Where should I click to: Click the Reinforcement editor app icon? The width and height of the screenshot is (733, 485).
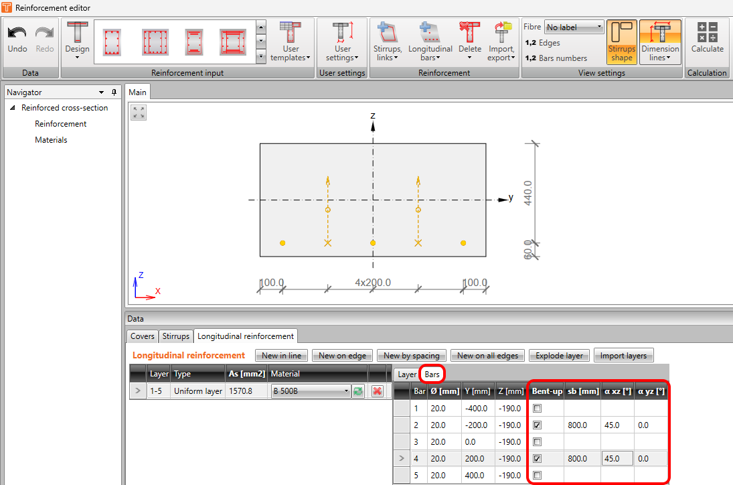[x=7, y=7]
